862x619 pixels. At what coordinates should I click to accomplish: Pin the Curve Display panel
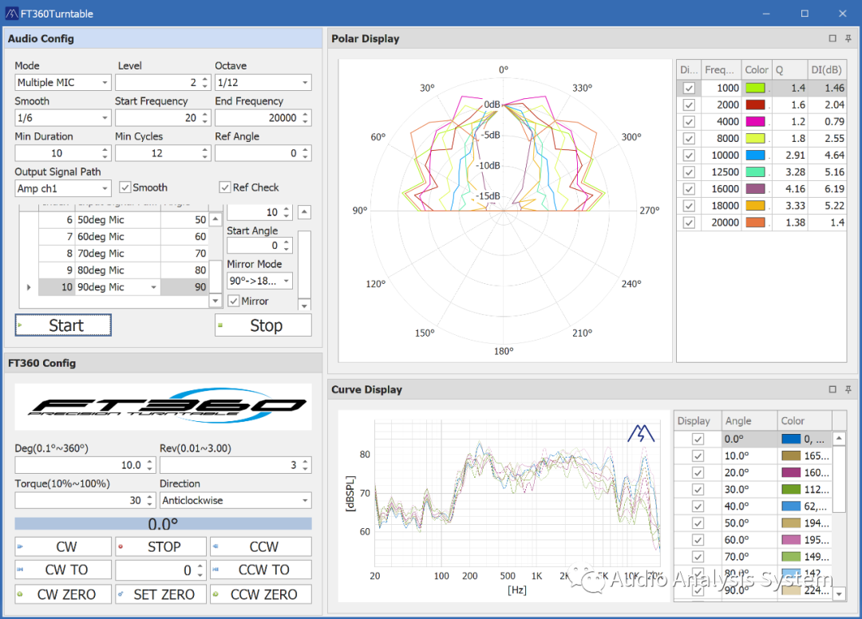coord(848,389)
